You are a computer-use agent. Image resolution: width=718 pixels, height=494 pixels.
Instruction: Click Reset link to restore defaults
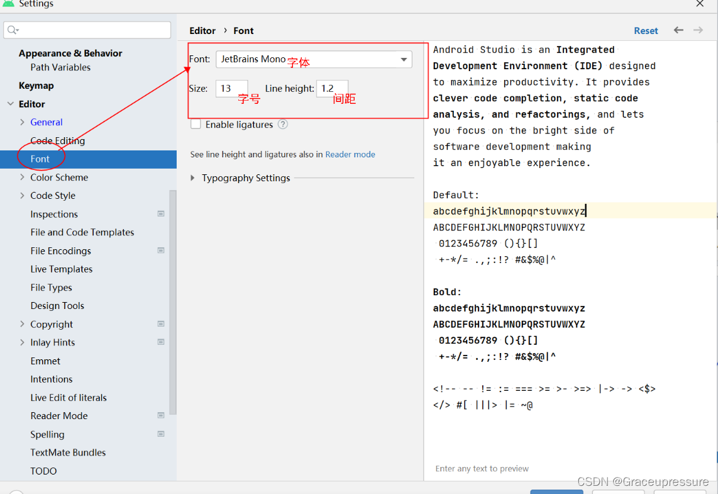[x=646, y=31]
